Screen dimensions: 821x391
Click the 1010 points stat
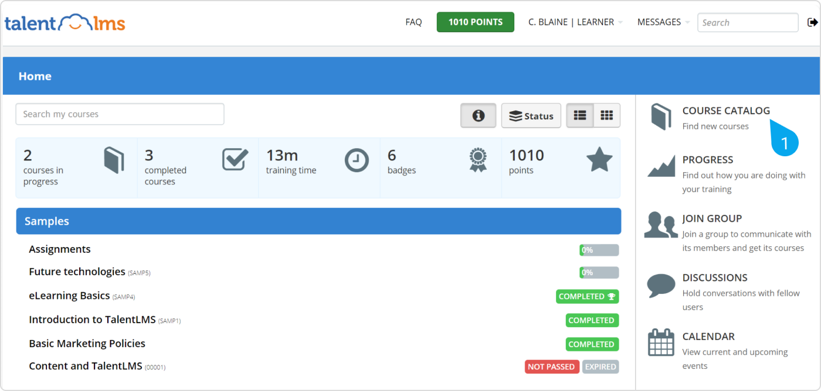tap(561, 167)
